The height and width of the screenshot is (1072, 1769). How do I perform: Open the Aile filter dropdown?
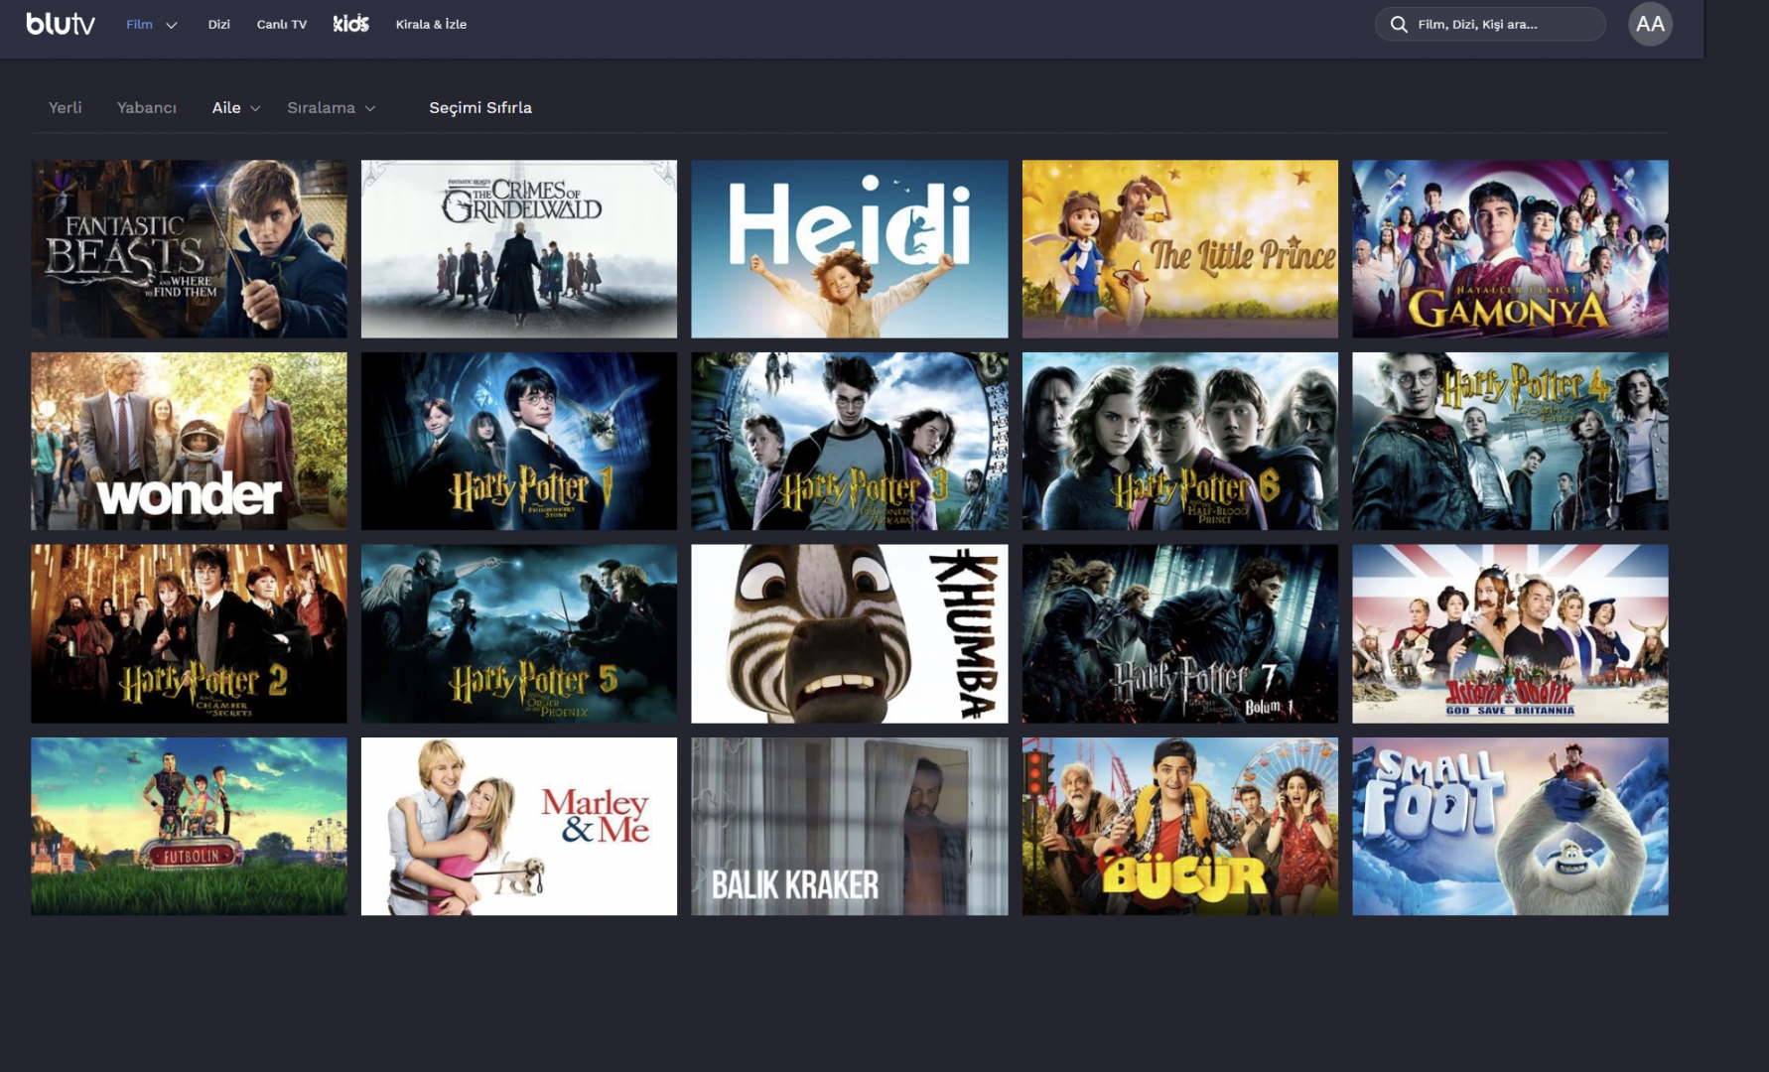pos(235,107)
